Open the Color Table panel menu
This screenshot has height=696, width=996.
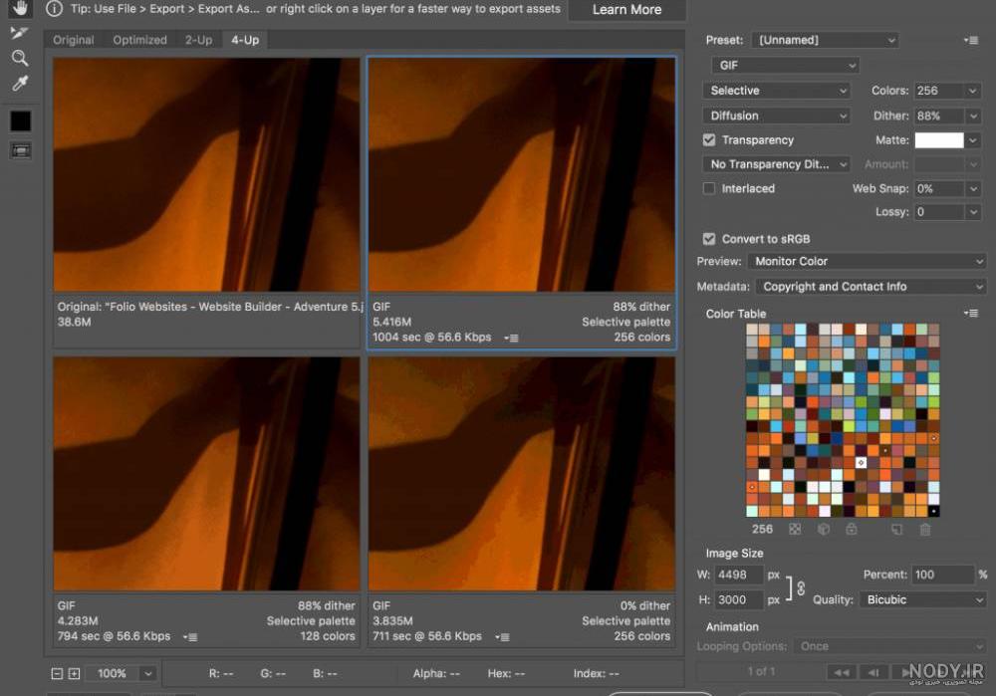(970, 313)
